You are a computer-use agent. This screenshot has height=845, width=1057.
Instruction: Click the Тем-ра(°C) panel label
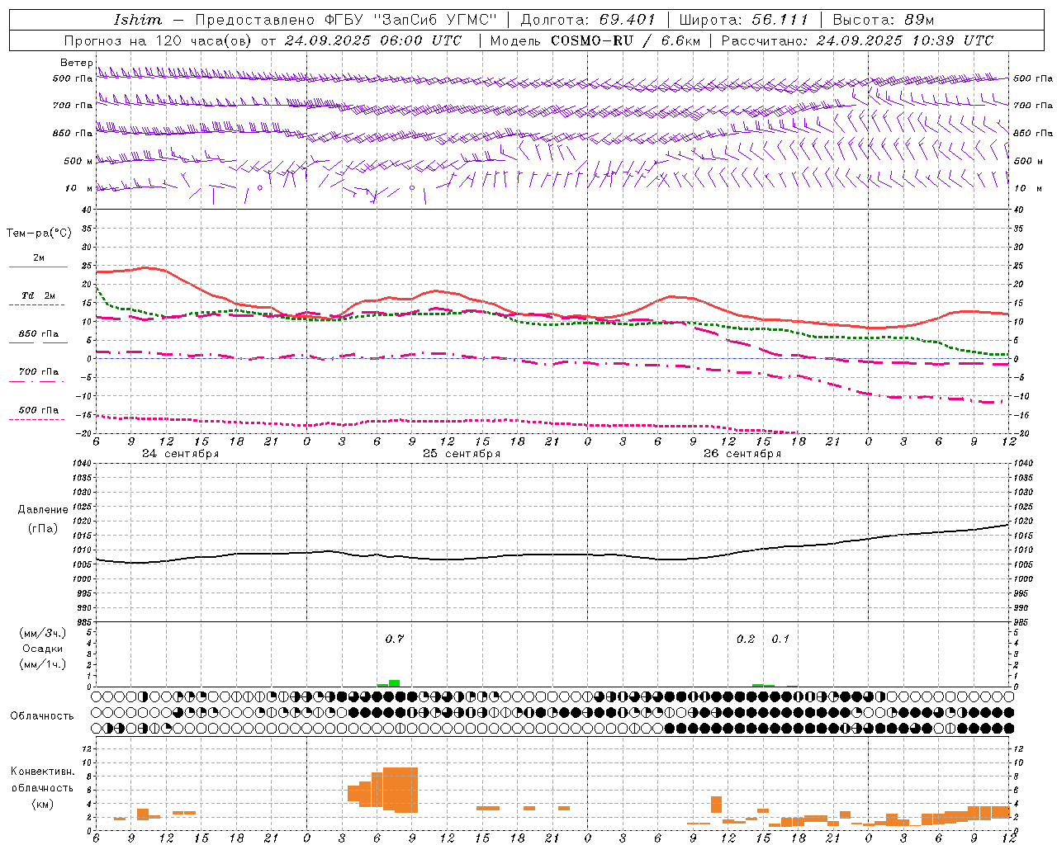coord(39,234)
